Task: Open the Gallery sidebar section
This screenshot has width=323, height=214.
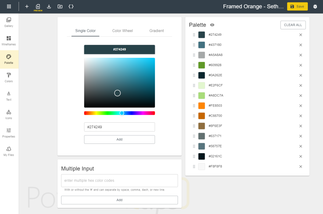Action: click(x=9, y=22)
